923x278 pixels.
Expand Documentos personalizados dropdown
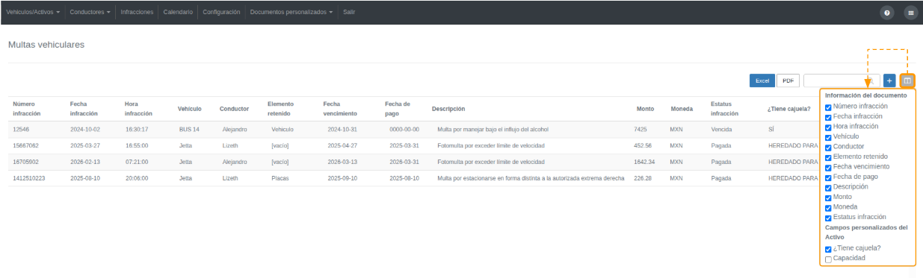coord(291,13)
